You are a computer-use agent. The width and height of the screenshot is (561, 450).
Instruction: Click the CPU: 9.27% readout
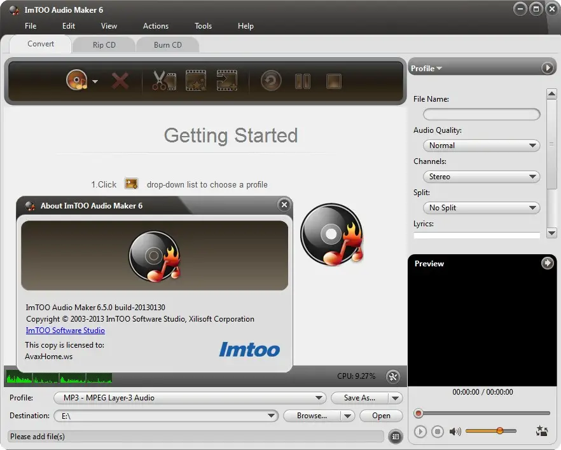click(x=356, y=376)
